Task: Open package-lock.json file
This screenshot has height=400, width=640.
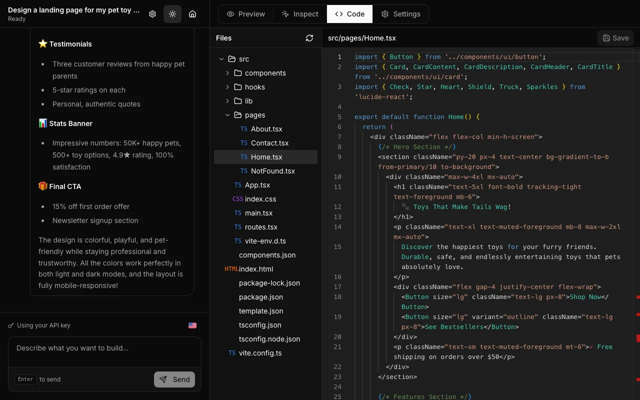Action: 265,283
